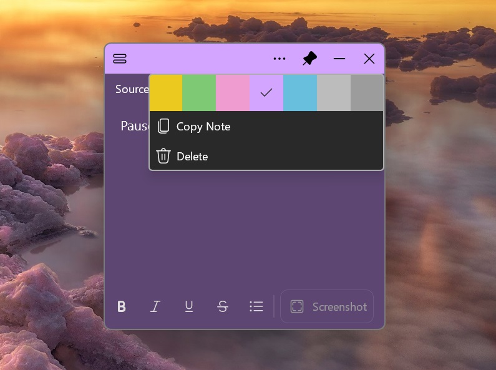
Task: Toggle italic formatting
Action: 155,306
